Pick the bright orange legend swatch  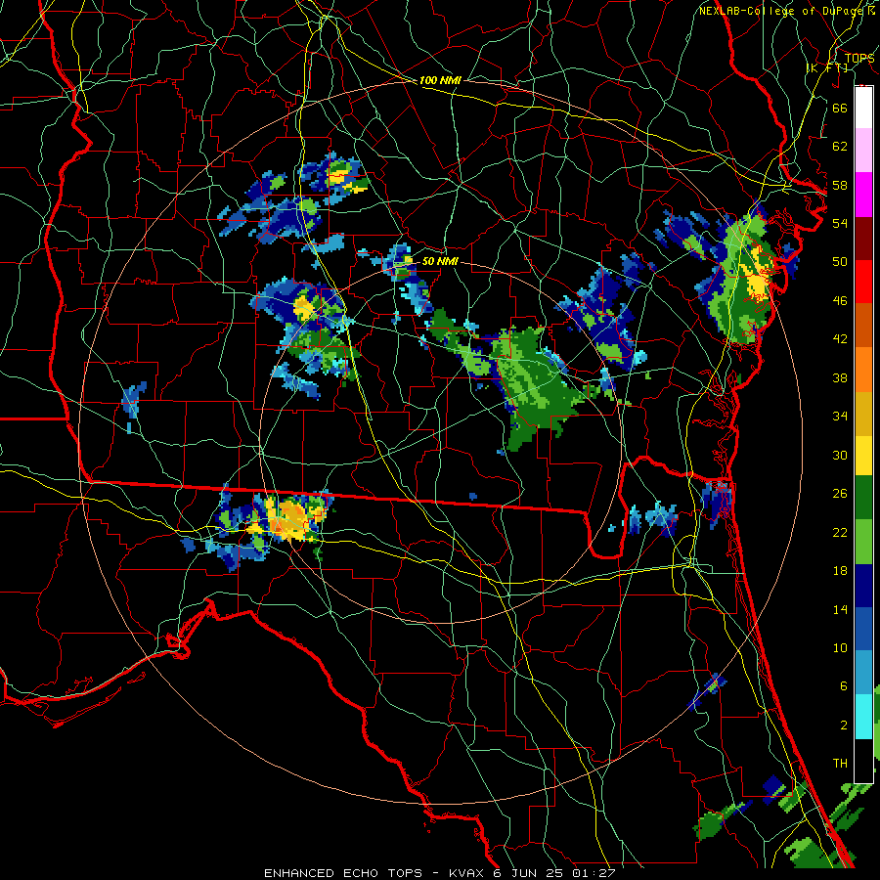[863, 370]
